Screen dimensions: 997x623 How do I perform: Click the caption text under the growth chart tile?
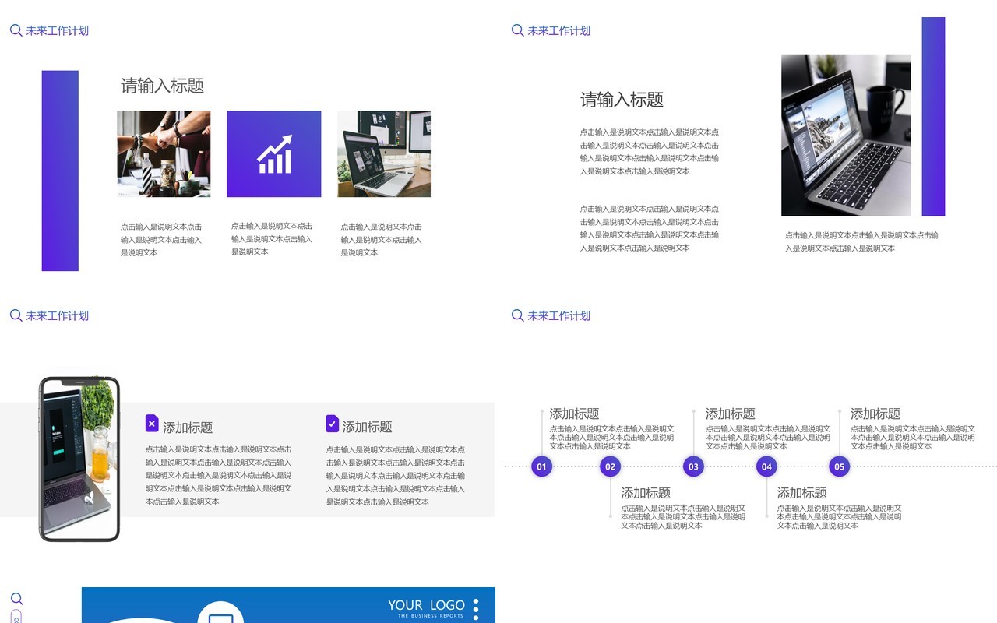tap(272, 239)
